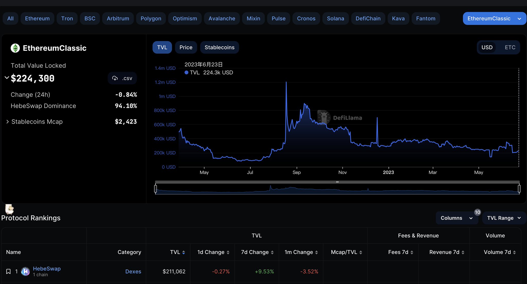The width and height of the screenshot is (527, 284).
Task: Select the BSC chain tab
Action: pyautogui.click(x=90, y=18)
